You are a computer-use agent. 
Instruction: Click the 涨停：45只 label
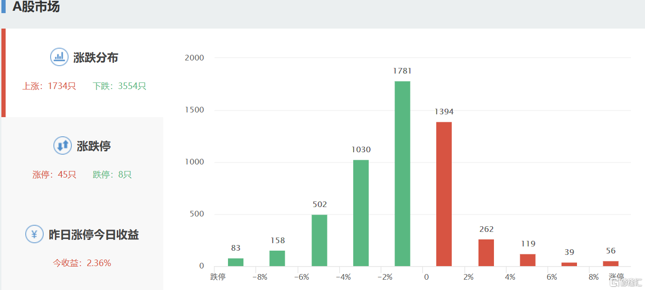click(54, 175)
